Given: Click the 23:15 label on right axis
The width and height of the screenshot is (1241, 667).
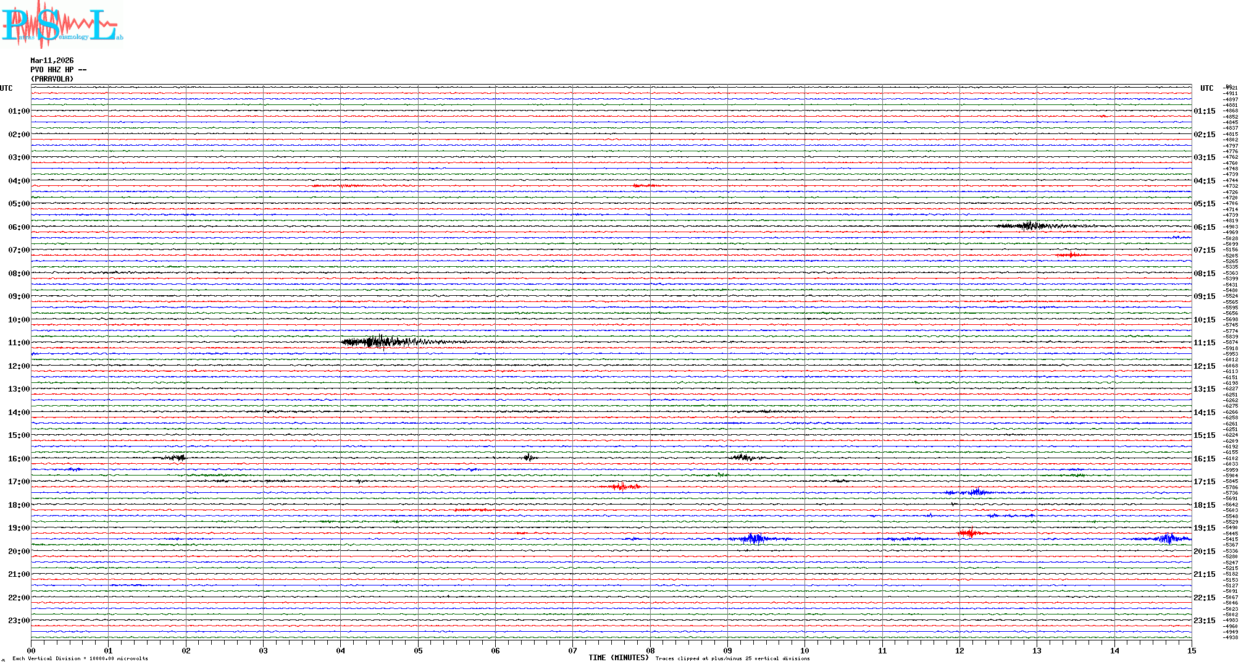Looking at the screenshot, I should point(1204,621).
